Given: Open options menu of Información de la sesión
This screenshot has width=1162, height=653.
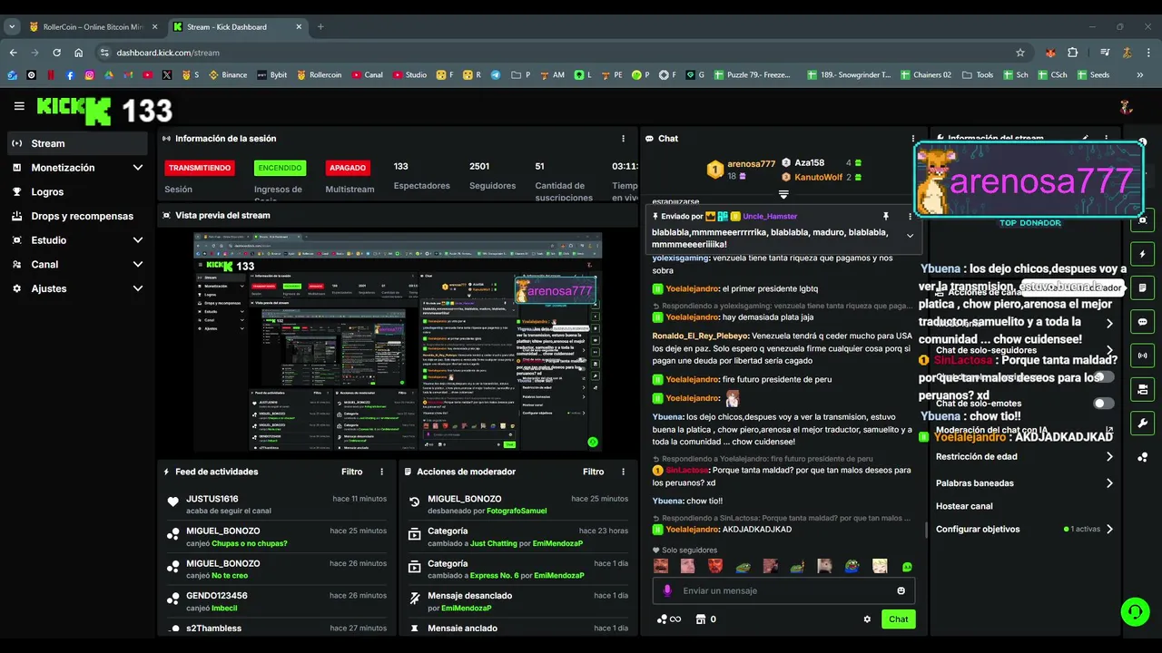Looking at the screenshot, I should 623,139.
